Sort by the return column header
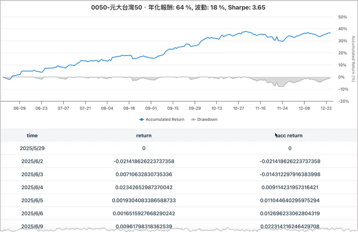358x232 pixels. click(144, 135)
